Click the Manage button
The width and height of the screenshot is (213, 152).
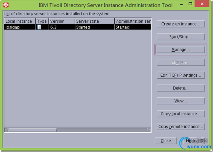(181, 49)
